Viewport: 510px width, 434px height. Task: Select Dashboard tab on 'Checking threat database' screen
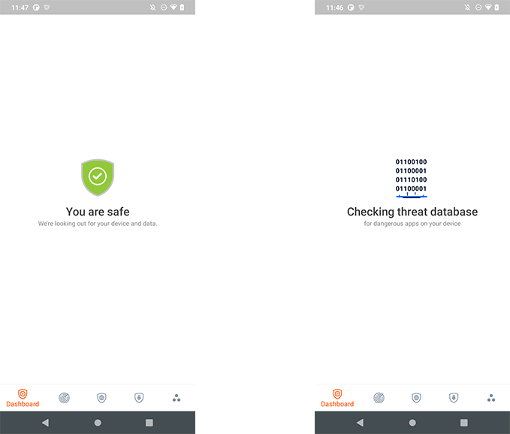[337, 398]
